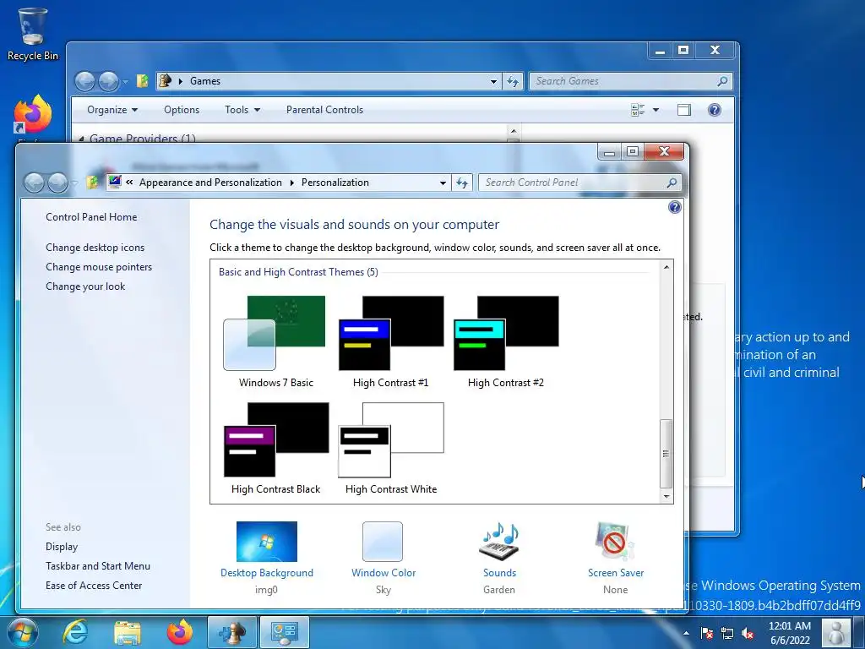865x649 pixels.
Task: Go to Control Panel Home
Action: (x=91, y=217)
